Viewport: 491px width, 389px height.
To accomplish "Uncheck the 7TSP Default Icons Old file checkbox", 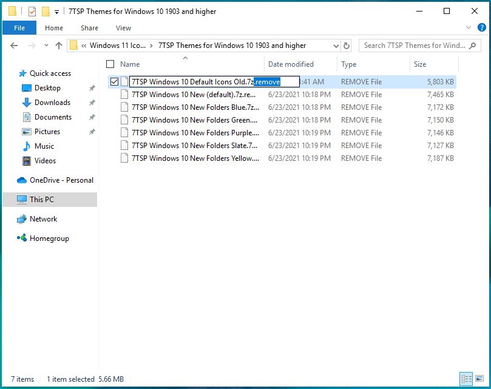I will coord(115,82).
